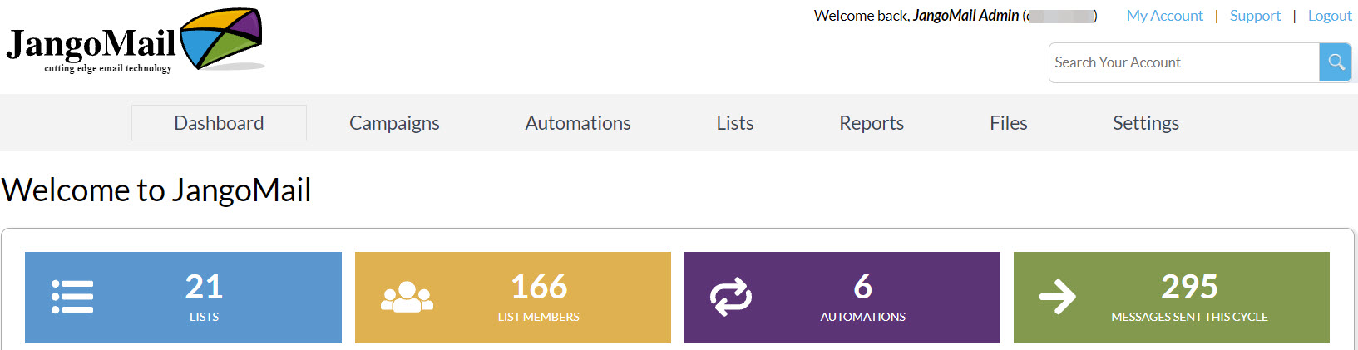The height and width of the screenshot is (350, 1358).
Task: View the 295 Messages Sent This Cycle count
Action: click(1189, 288)
